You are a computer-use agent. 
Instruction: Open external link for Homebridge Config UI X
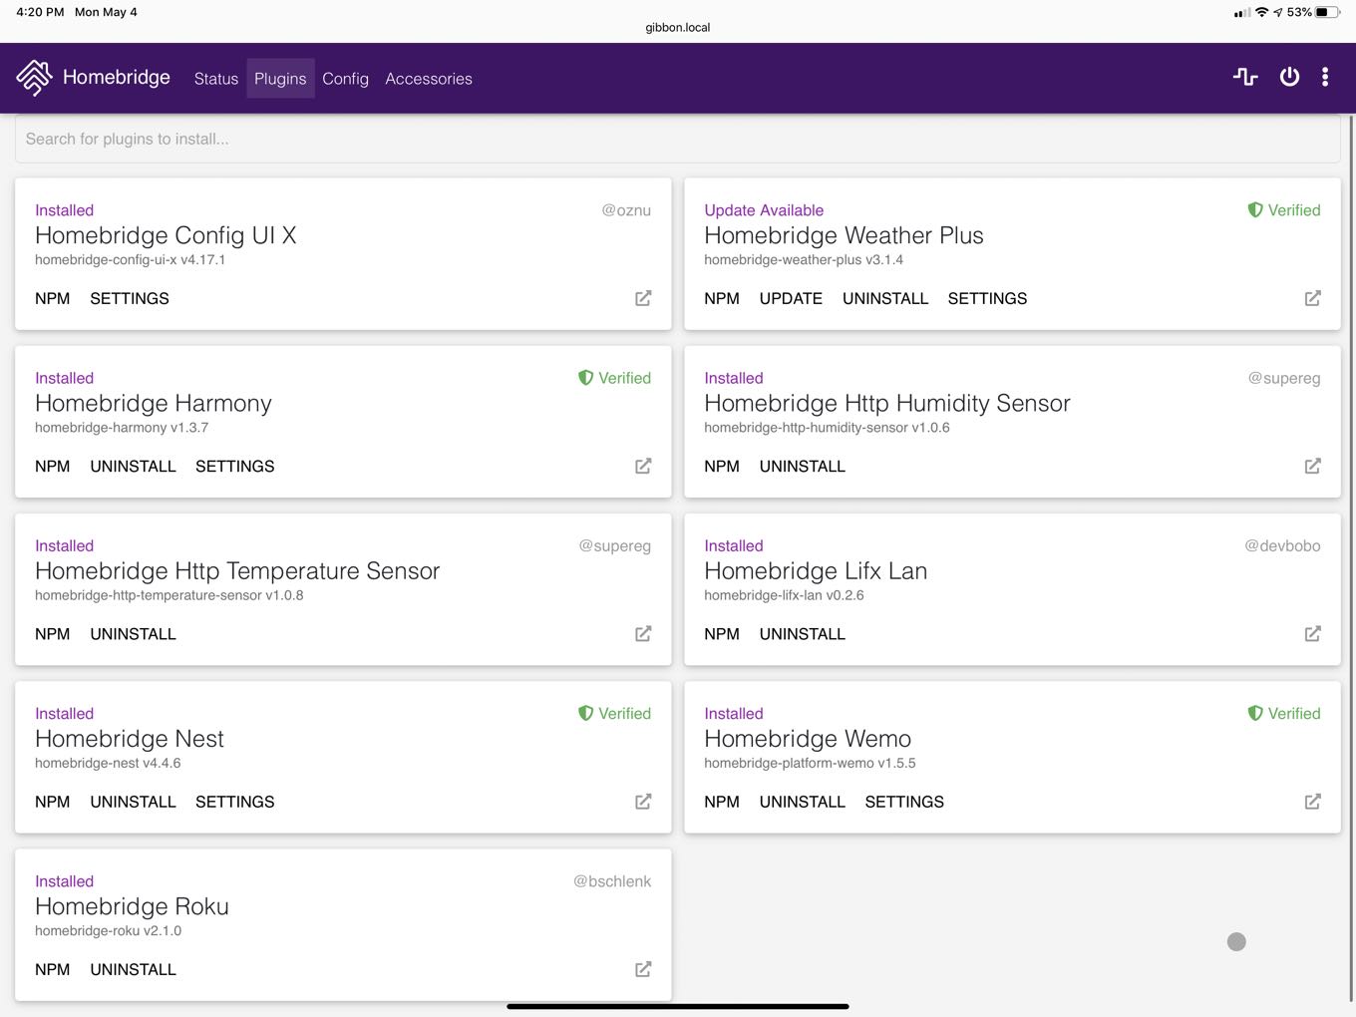pos(644,298)
